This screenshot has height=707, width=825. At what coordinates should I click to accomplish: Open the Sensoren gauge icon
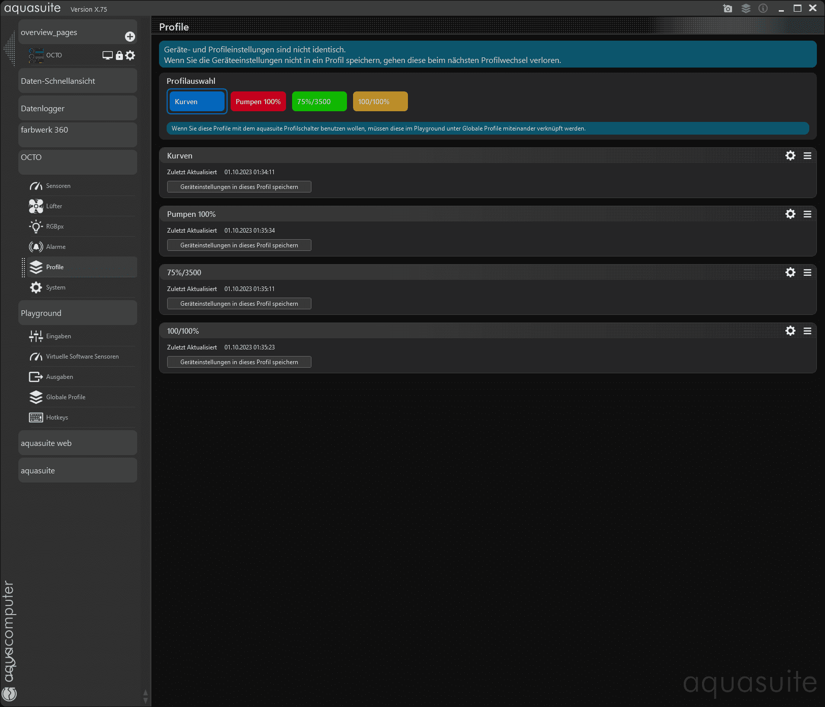point(36,186)
